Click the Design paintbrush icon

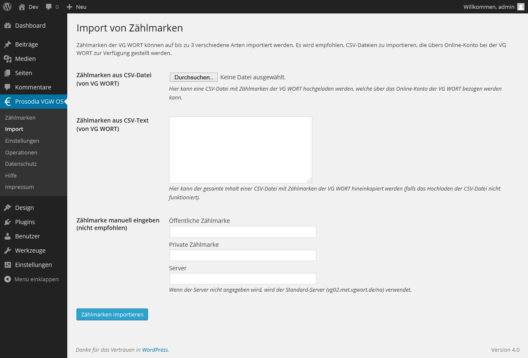(x=8, y=208)
